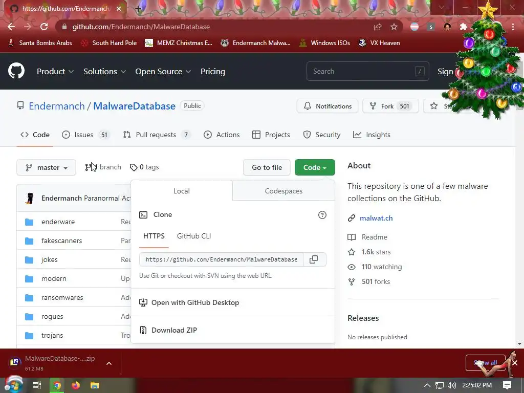The image size is (524, 393).
Task: Expand the Product menu
Action: tap(55, 72)
